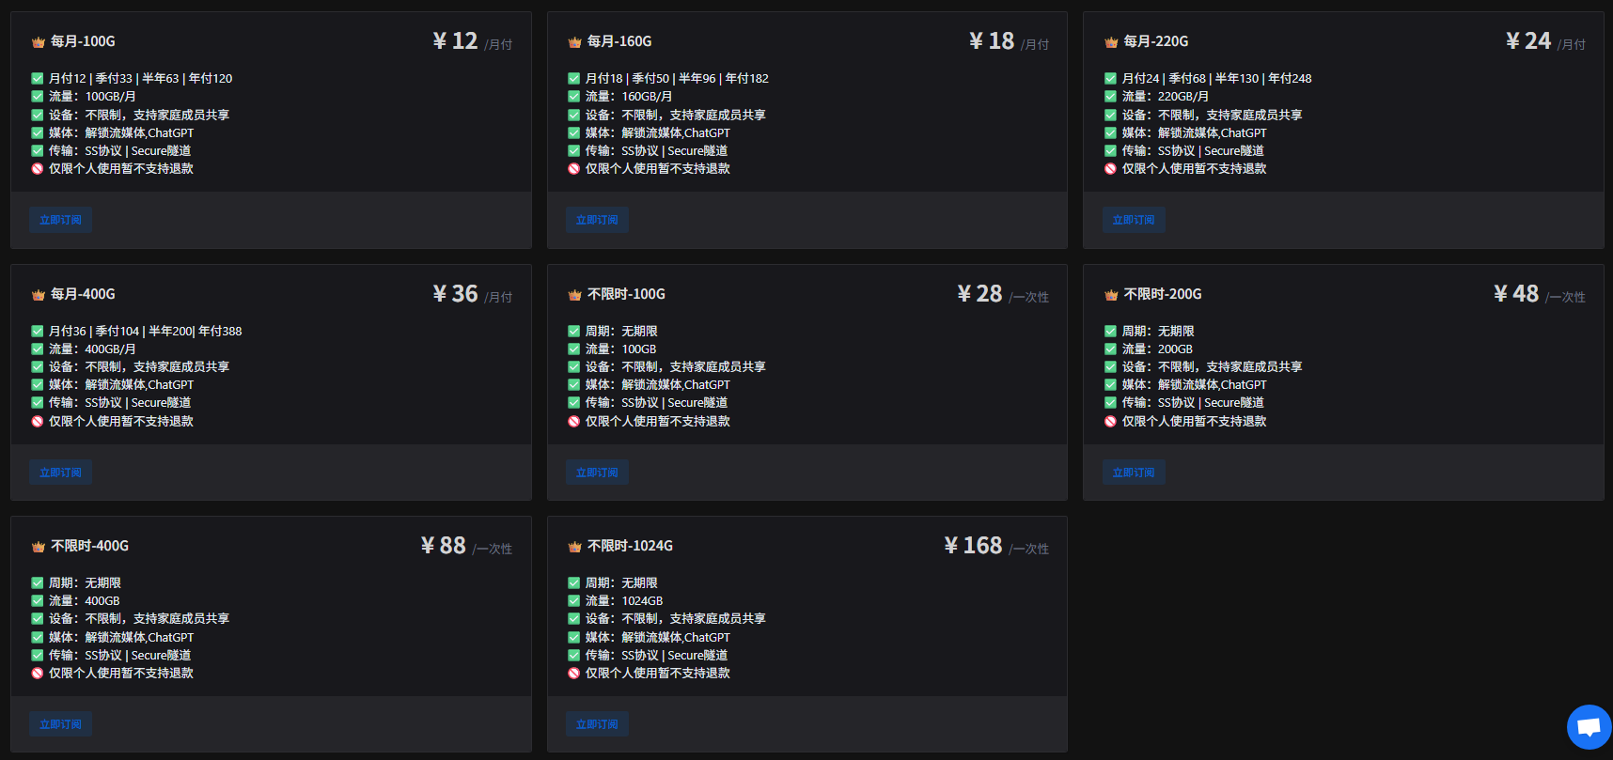Click the ¥ 48 price on 不限时-200G
The height and width of the screenshot is (760, 1613).
pyautogui.click(x=1516, y=294)
